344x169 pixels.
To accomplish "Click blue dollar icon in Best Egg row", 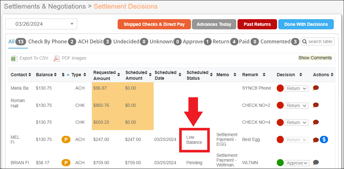I will 324,139.
